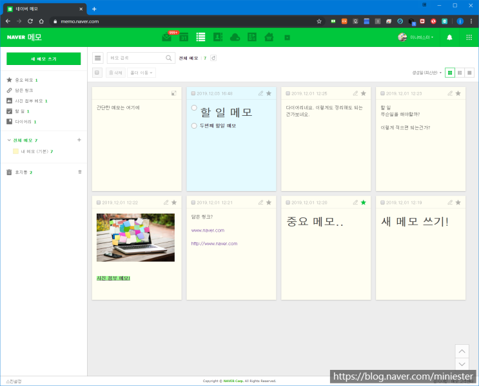Open the www.naver.com link in memo
479x386 pixels.
tap(208, 230)
